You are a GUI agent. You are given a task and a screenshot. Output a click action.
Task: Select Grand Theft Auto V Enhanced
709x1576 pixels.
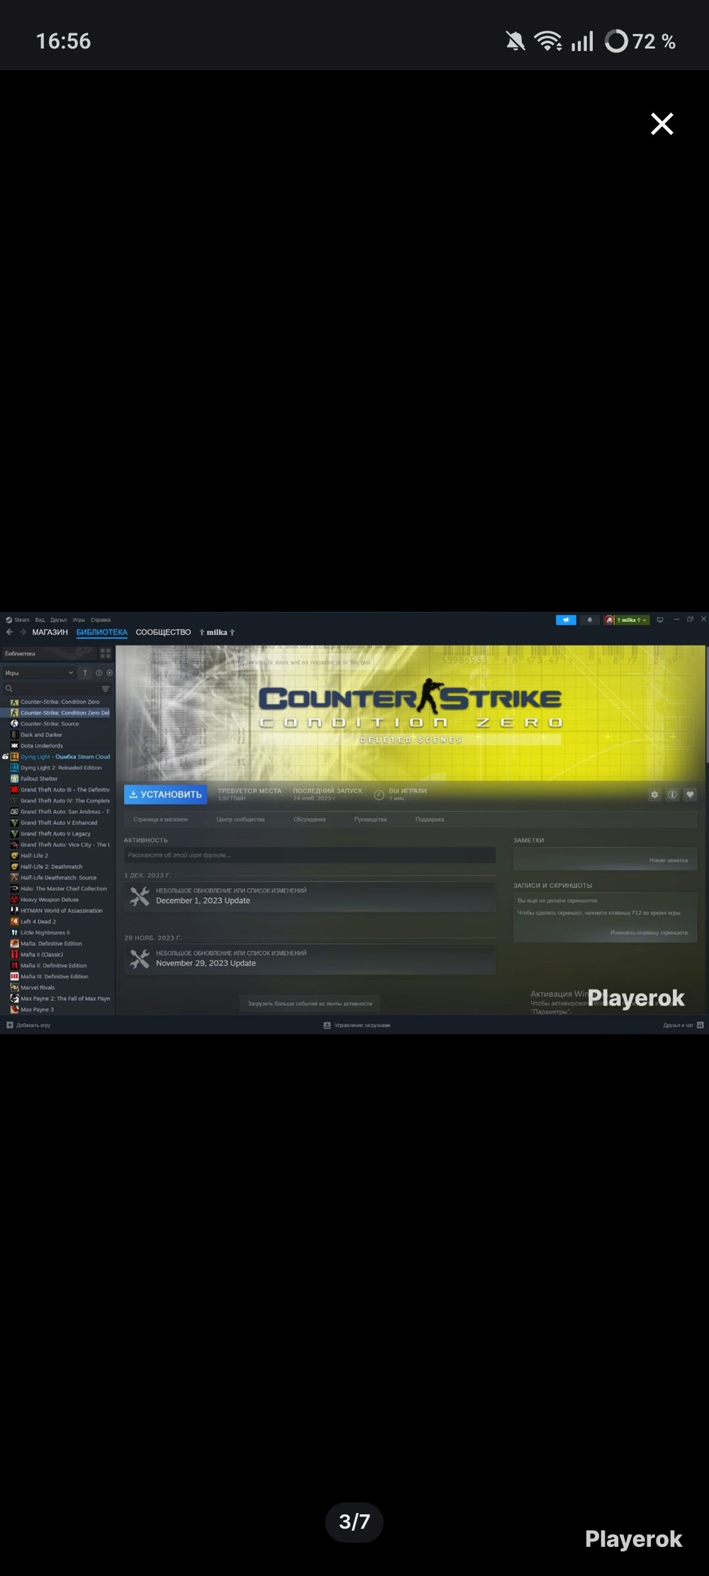(x=59, y=823)
